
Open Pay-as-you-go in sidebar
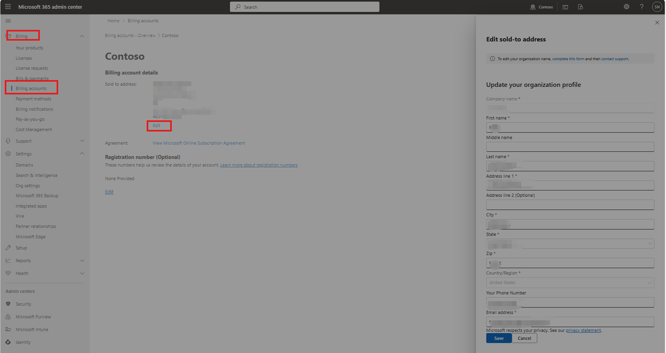pyautogui.click(x=30, y=119)
